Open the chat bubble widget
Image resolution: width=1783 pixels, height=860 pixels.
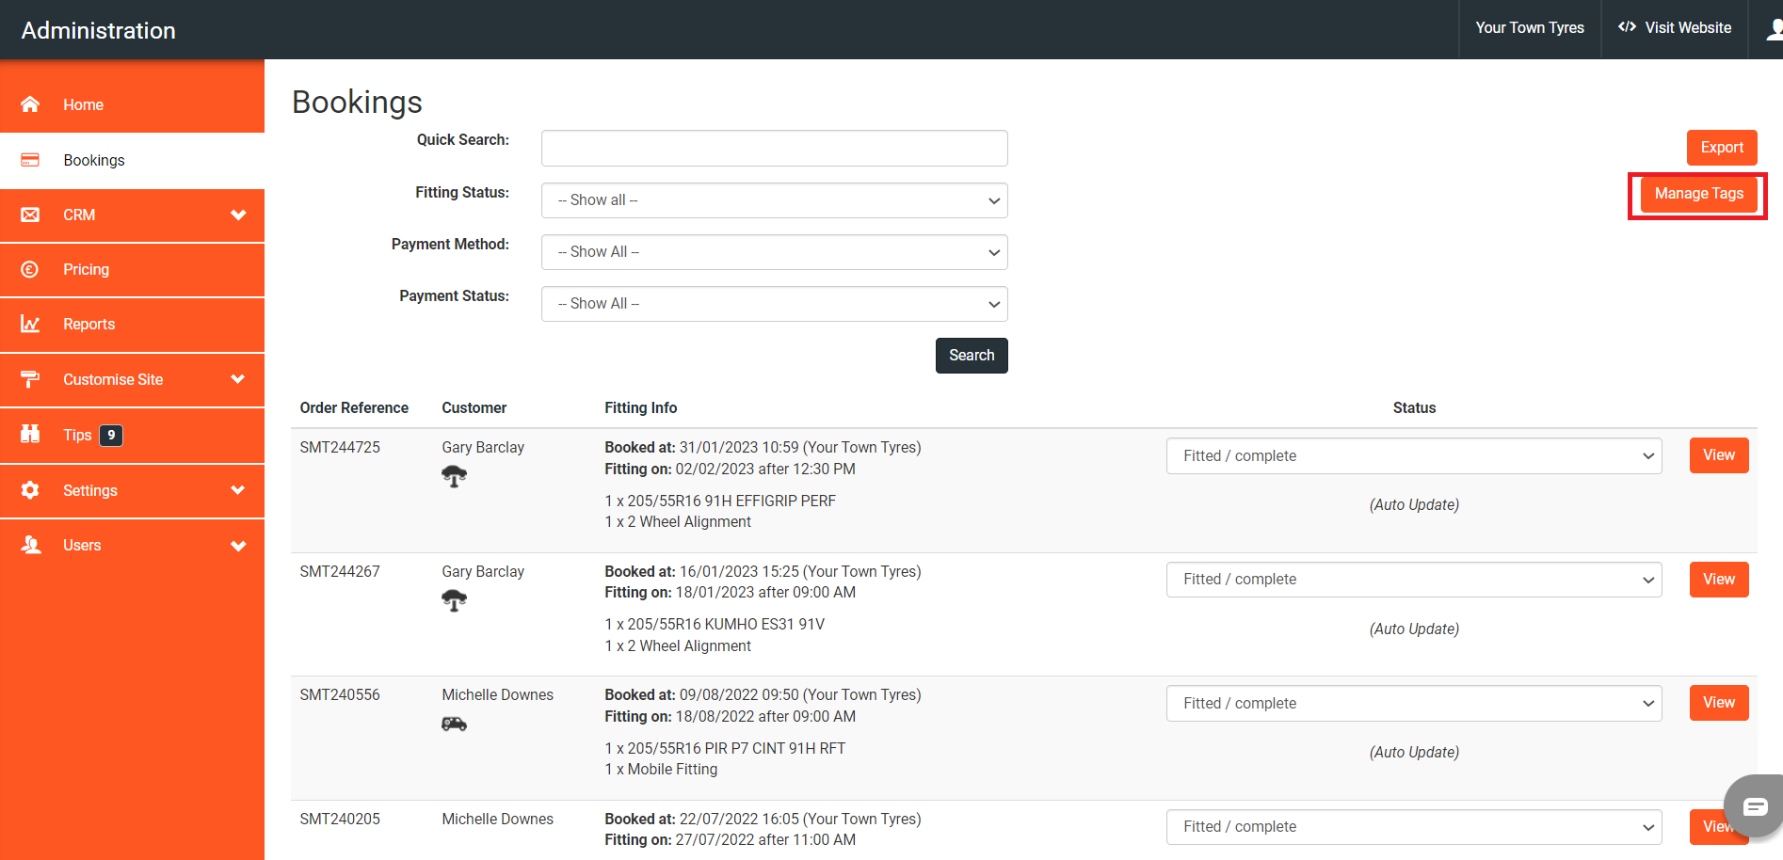[x=1755, y=806]
